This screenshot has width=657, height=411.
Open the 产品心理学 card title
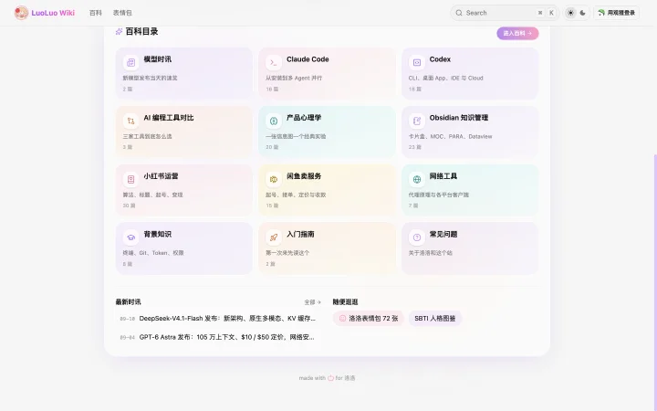pyautogui.click(x=304, y=118)
